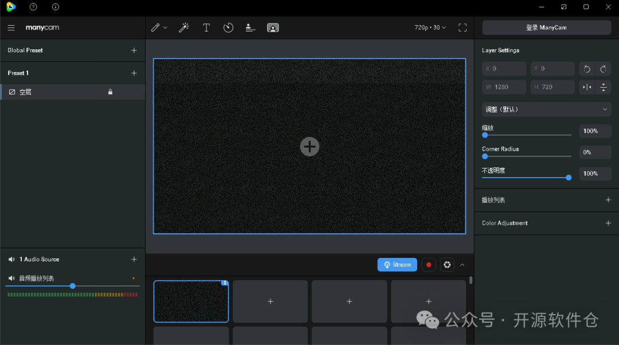Edit the H height field
The image size is (619, 345).
[x=553, y=87]
